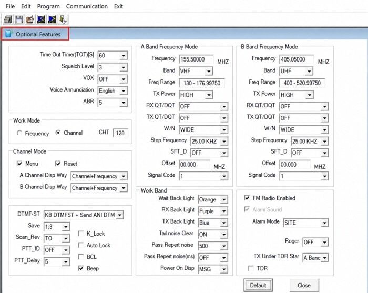The image size is (368, 293).
Task: Click the A Band Offset input field
Action: pos(195,165)
